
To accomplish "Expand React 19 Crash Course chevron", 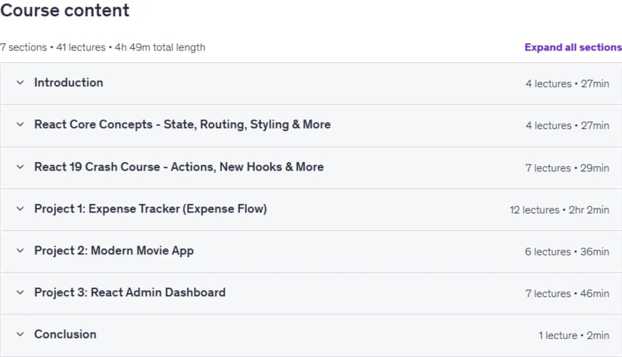I will click(20, 167).
